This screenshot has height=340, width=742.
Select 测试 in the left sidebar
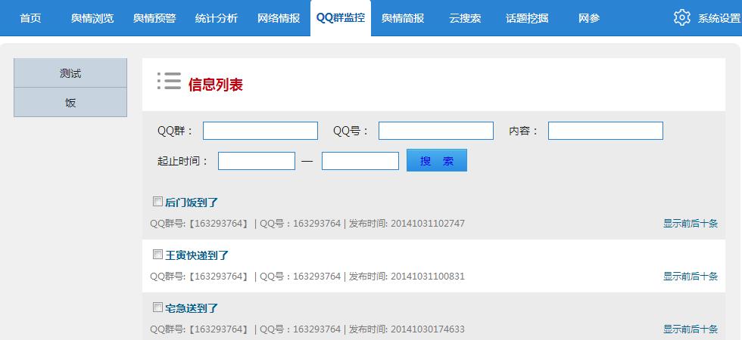pyautogui.click(x=70, y=73)
